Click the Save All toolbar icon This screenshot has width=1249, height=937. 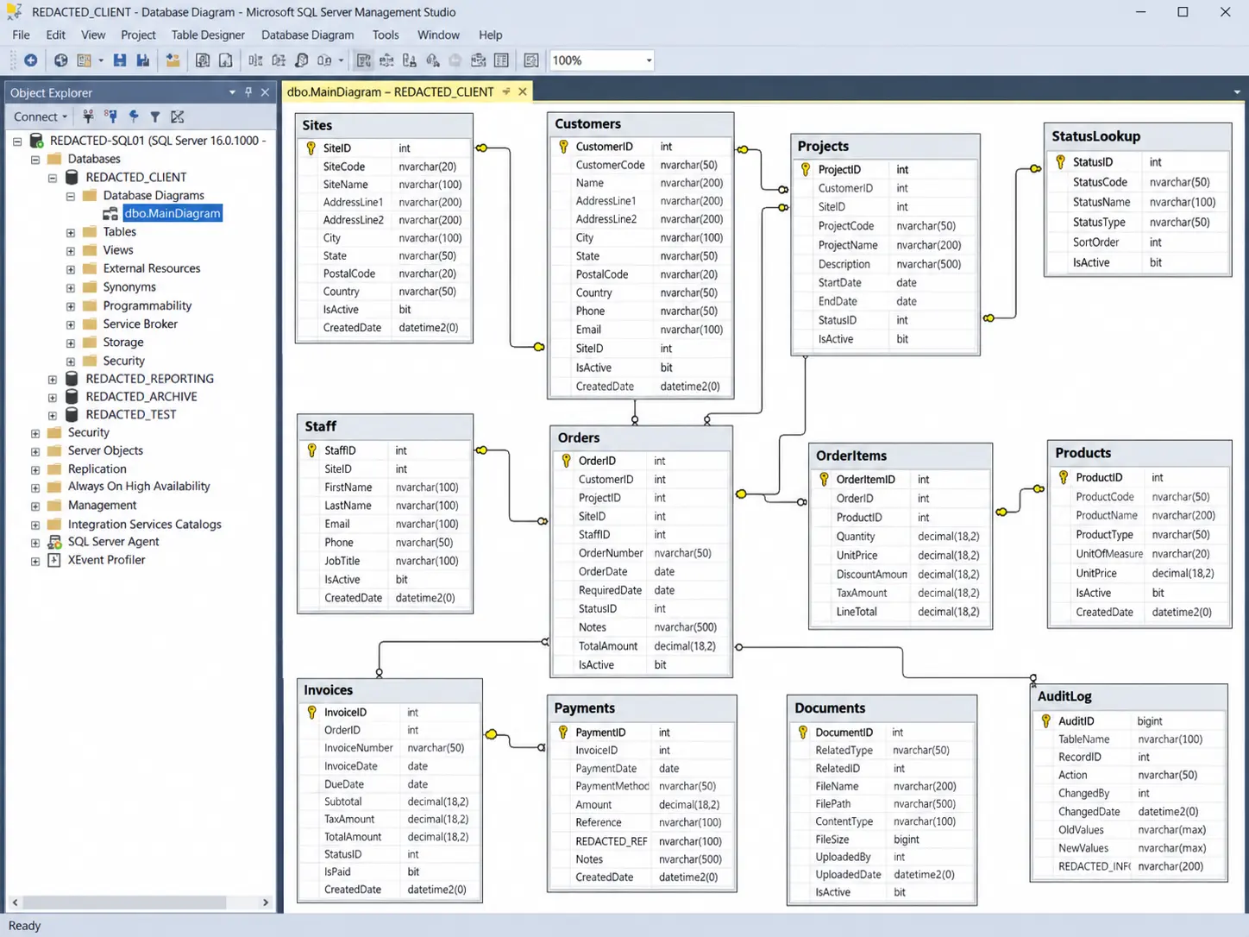coord(143,60)
